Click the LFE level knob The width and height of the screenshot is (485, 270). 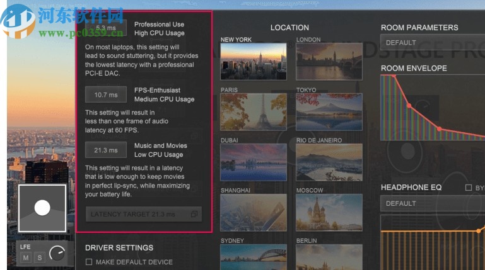point(57,254)
